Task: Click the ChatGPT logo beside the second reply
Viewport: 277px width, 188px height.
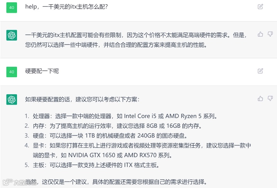Action: 12,100
